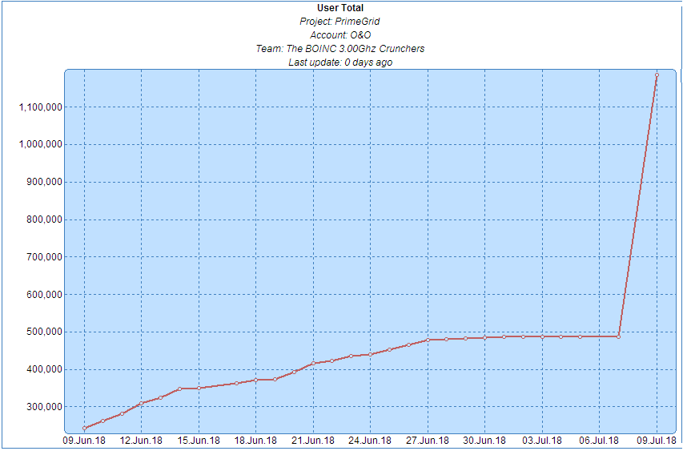
Task: Click the "User Total" chart title
Action: click(x=340, y=8)
